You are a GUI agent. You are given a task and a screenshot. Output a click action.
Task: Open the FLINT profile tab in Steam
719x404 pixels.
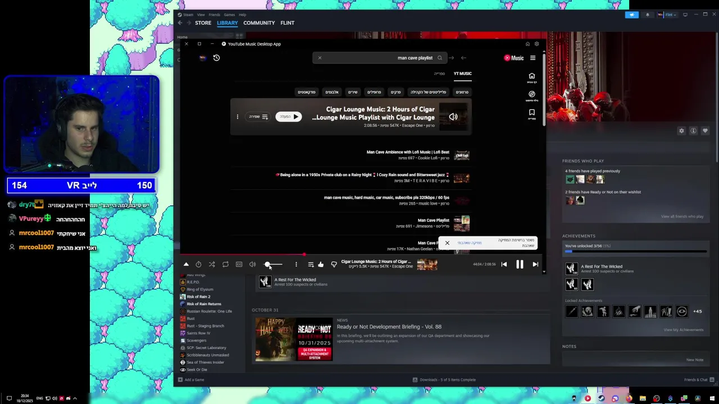click(287, 23)
